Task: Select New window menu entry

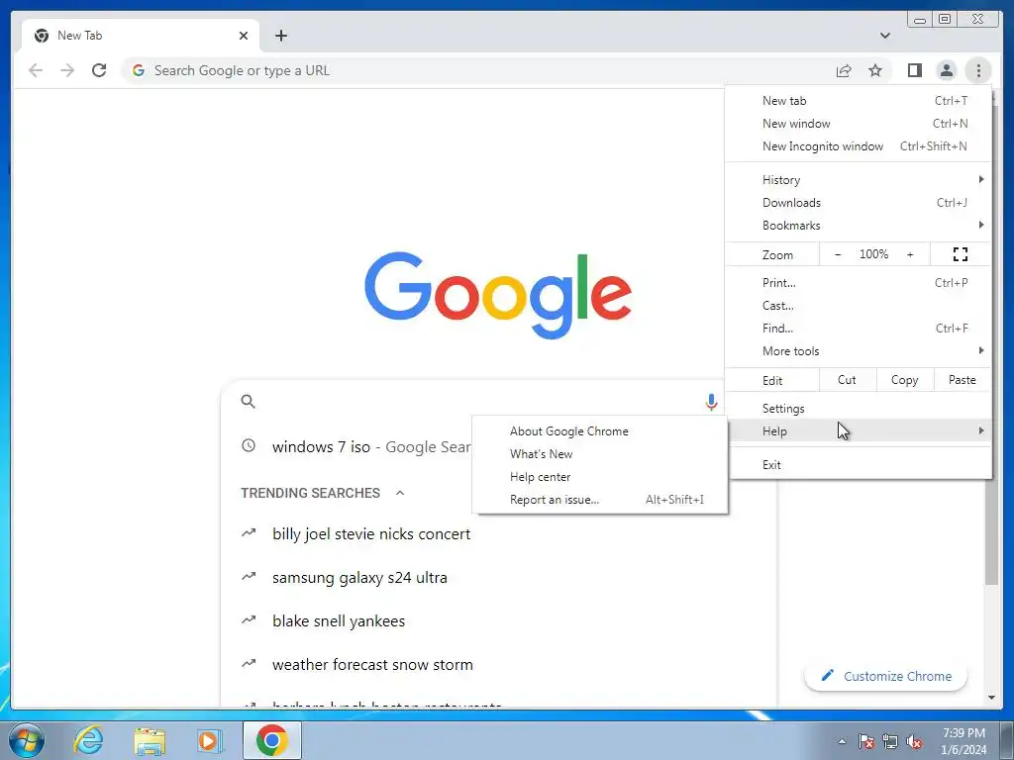Action: [859, 124]
